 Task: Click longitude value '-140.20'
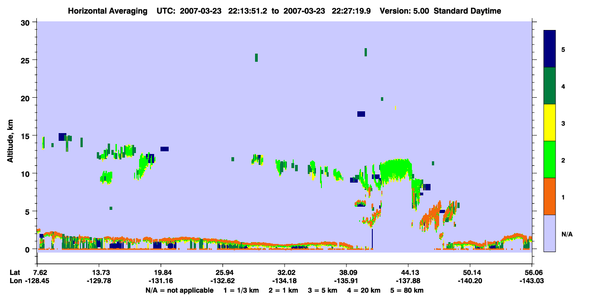[470, 281]
